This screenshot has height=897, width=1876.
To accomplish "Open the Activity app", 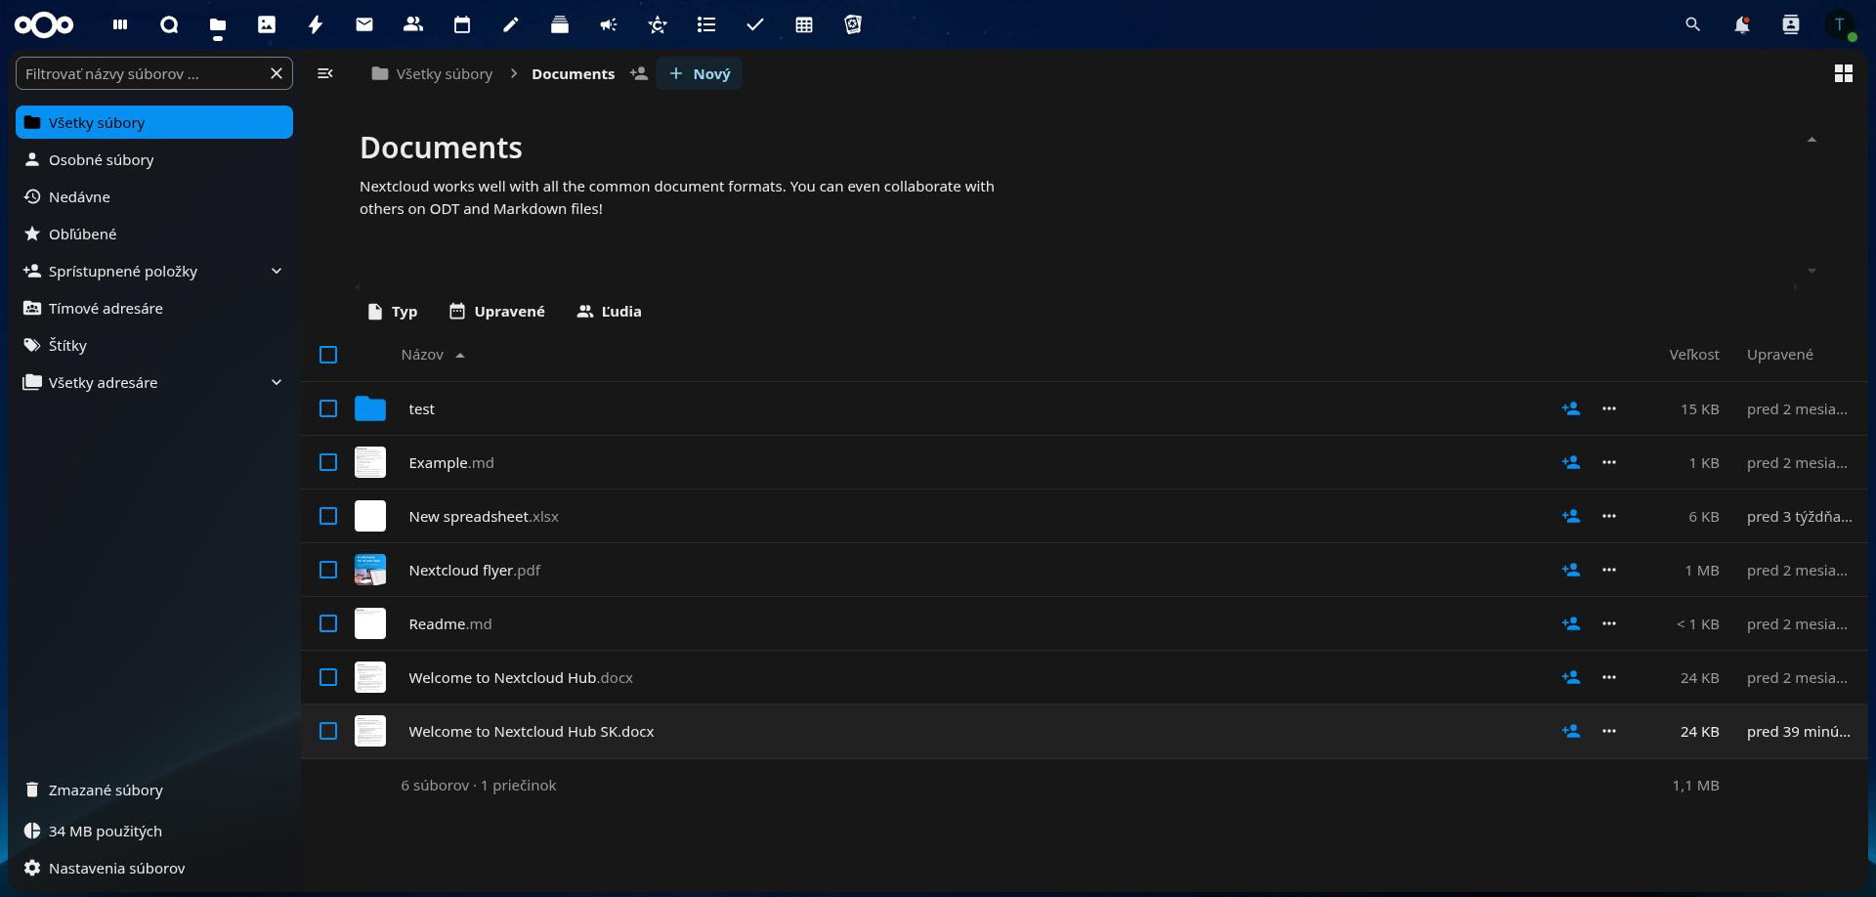I will tap(316, 24).
